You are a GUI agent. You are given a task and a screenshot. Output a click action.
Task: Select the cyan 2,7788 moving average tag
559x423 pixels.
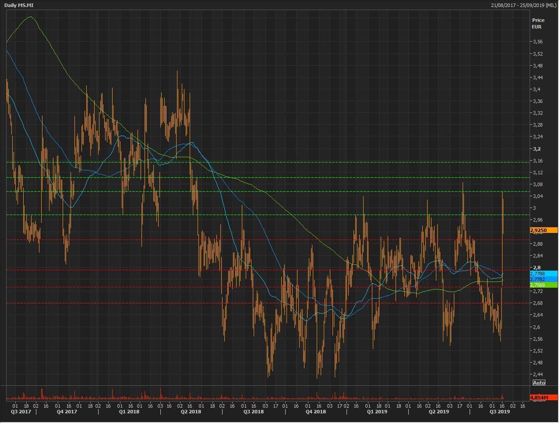(x=544, y=274)
